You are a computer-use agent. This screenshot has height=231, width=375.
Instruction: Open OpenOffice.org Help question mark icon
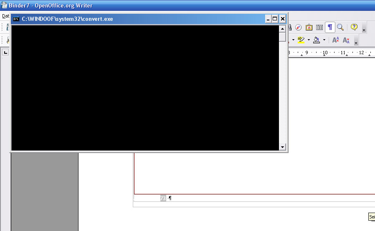coord(354,28)
